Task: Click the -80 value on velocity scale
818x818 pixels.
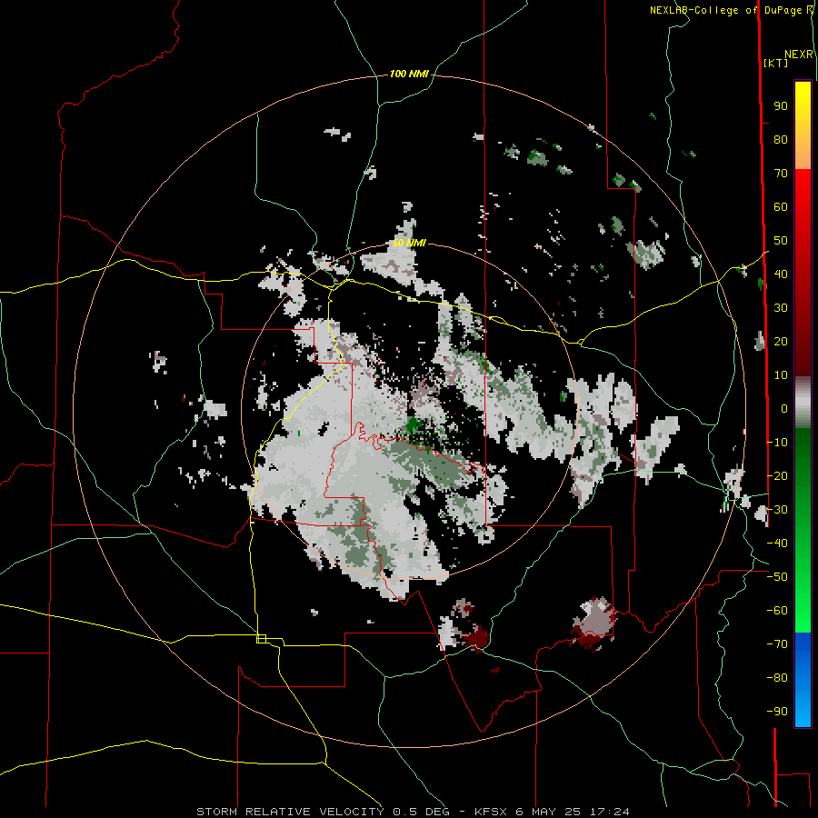Action: click(777, 678)
